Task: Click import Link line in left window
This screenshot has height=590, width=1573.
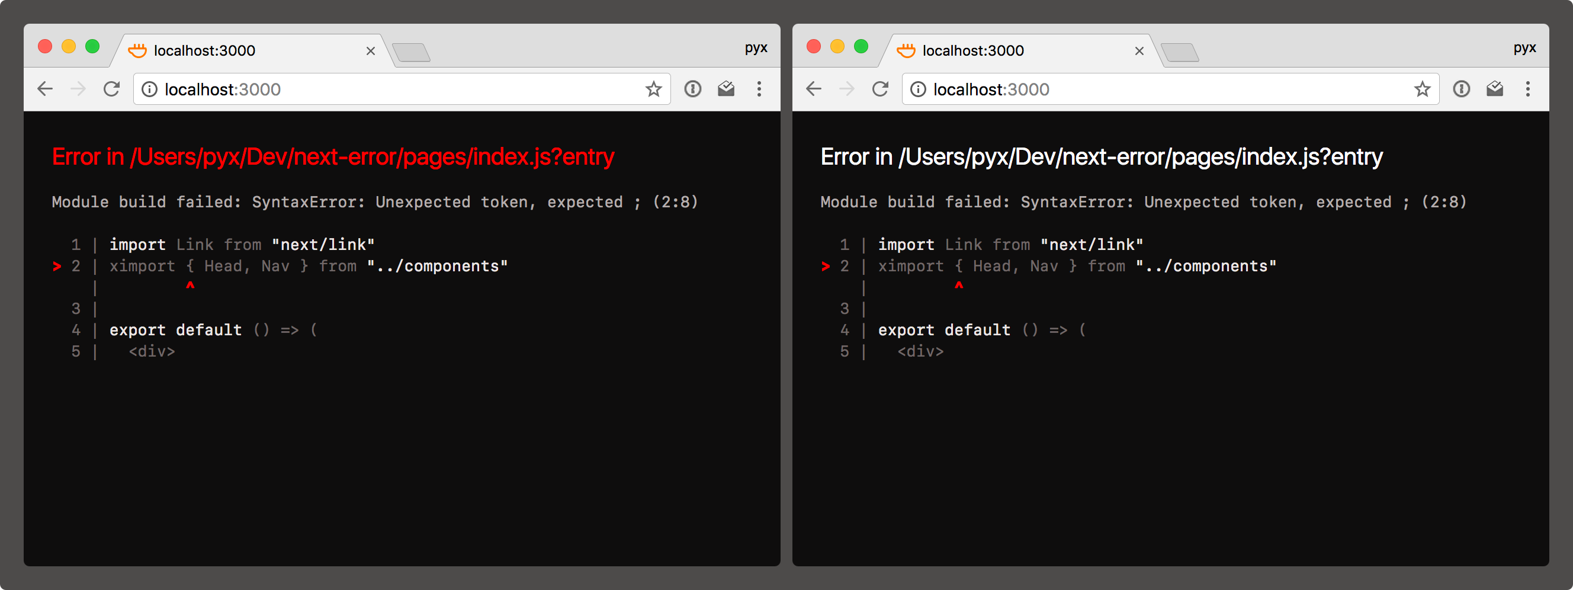Action: click(x=242, y=245)
